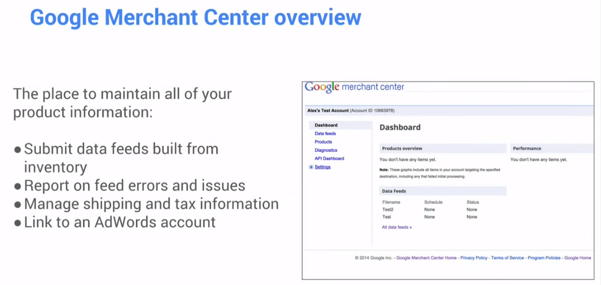601x285 pixels.
Task: Click the Link to an AdWords account bullet
Action: click(115, 222)
